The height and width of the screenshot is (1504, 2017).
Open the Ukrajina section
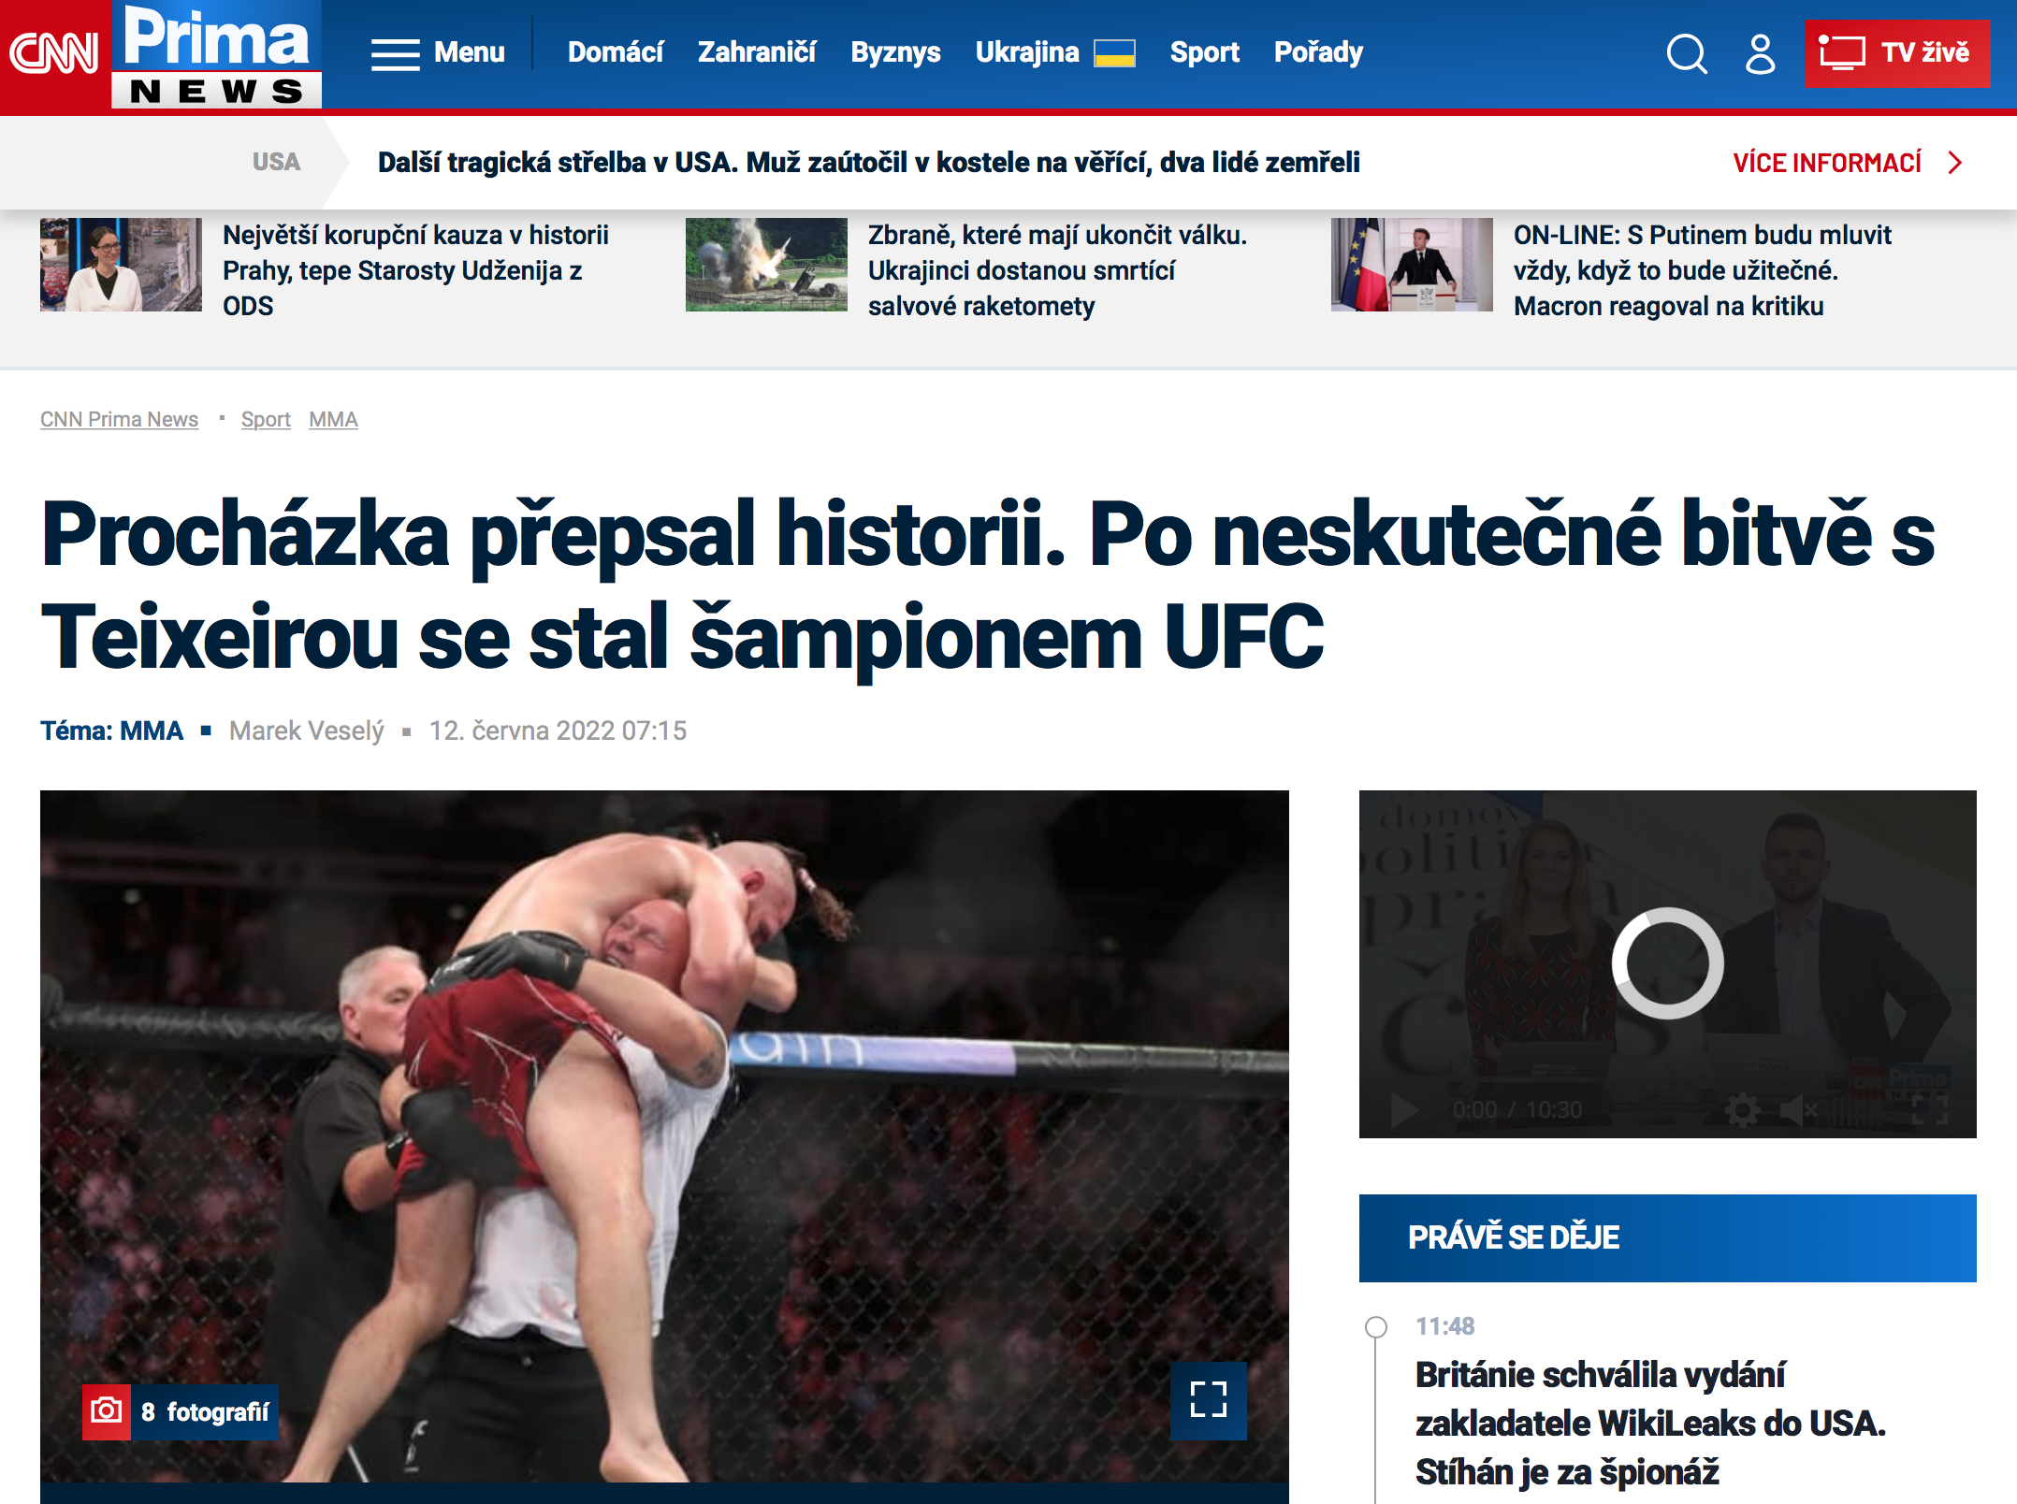tap(1054, 52)
